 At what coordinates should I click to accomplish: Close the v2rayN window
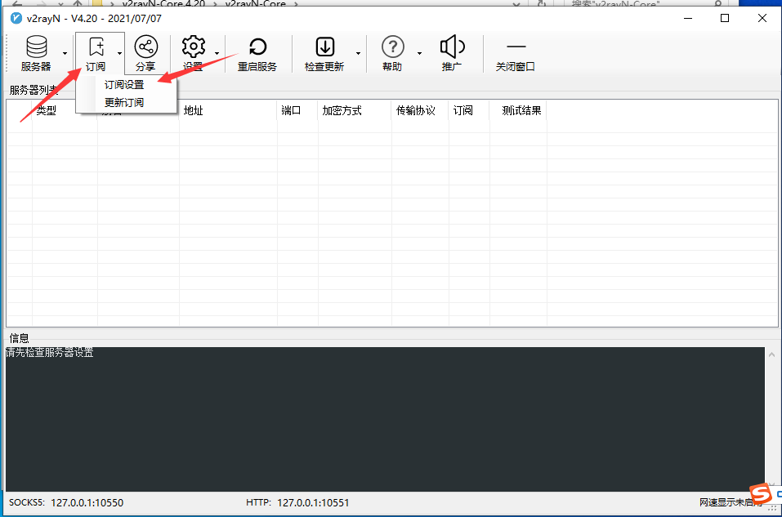click(762, 19)
